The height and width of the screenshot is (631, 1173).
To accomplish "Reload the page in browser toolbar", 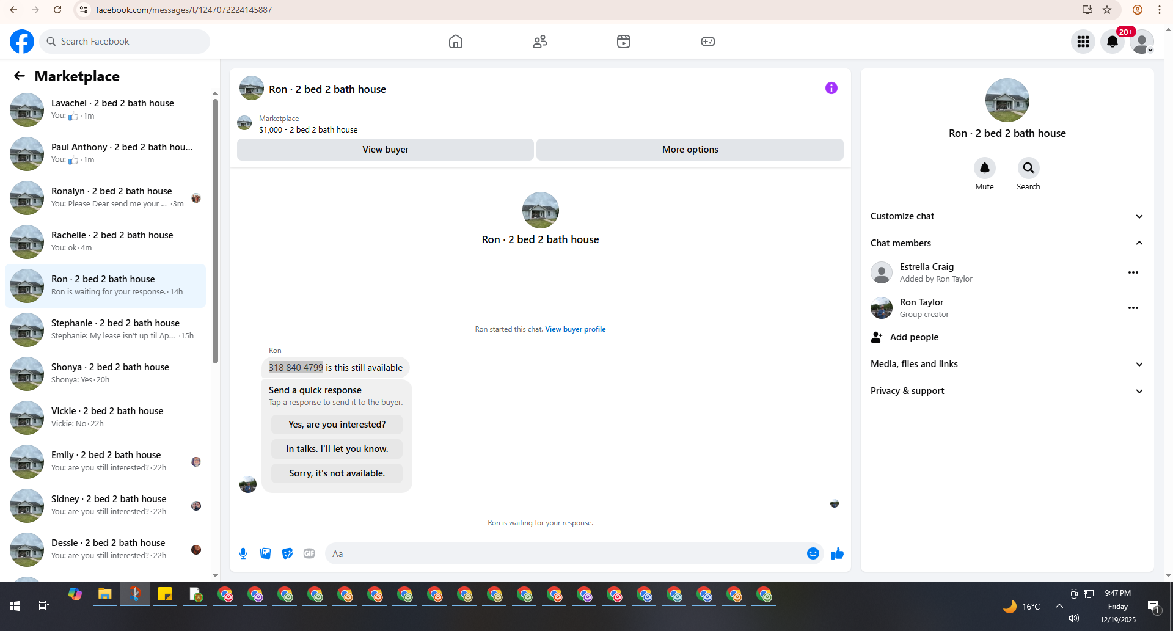I will 57,10.
